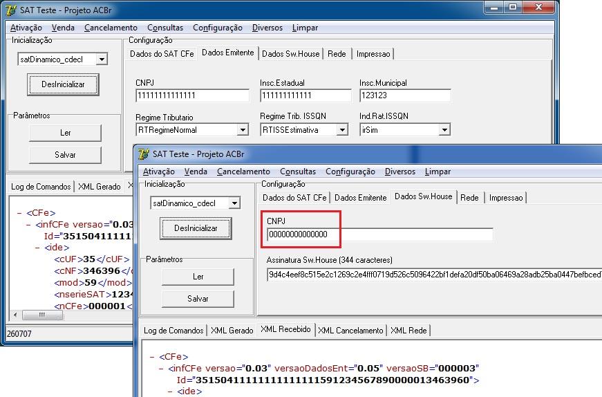Image resolution: width=602 pixels, height=397 pixels.
Task: Collapse infCFe node in back window XML
Action: pyautogui.click(x=28, y=225)
